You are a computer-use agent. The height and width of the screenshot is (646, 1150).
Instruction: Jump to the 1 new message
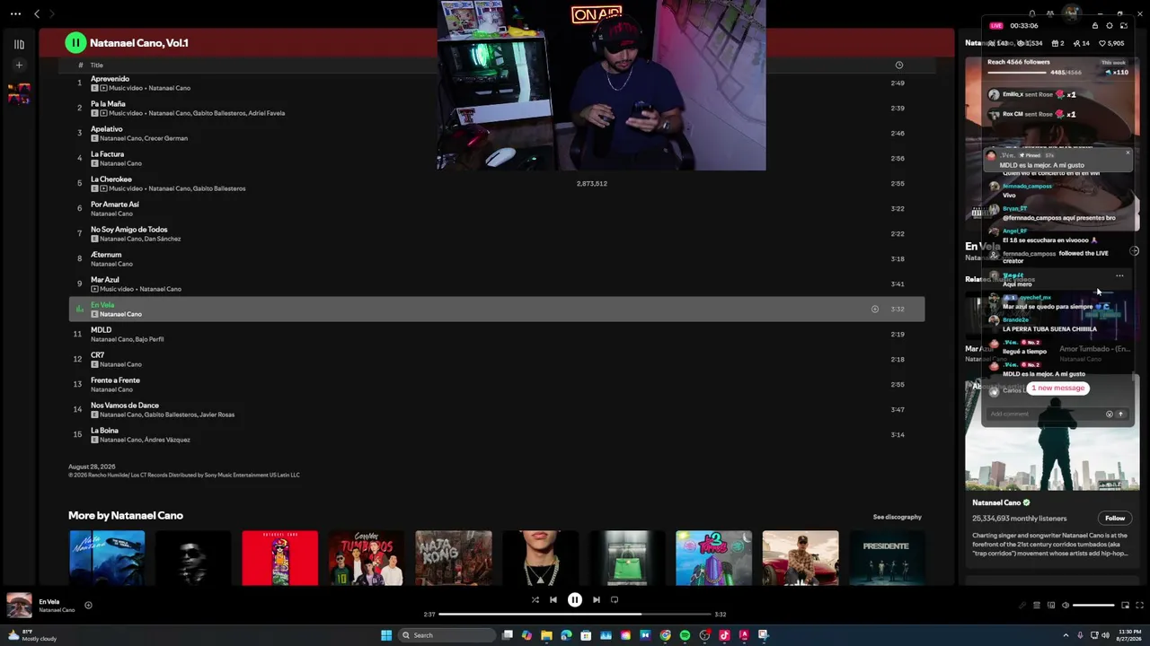tap(1057, 388)
